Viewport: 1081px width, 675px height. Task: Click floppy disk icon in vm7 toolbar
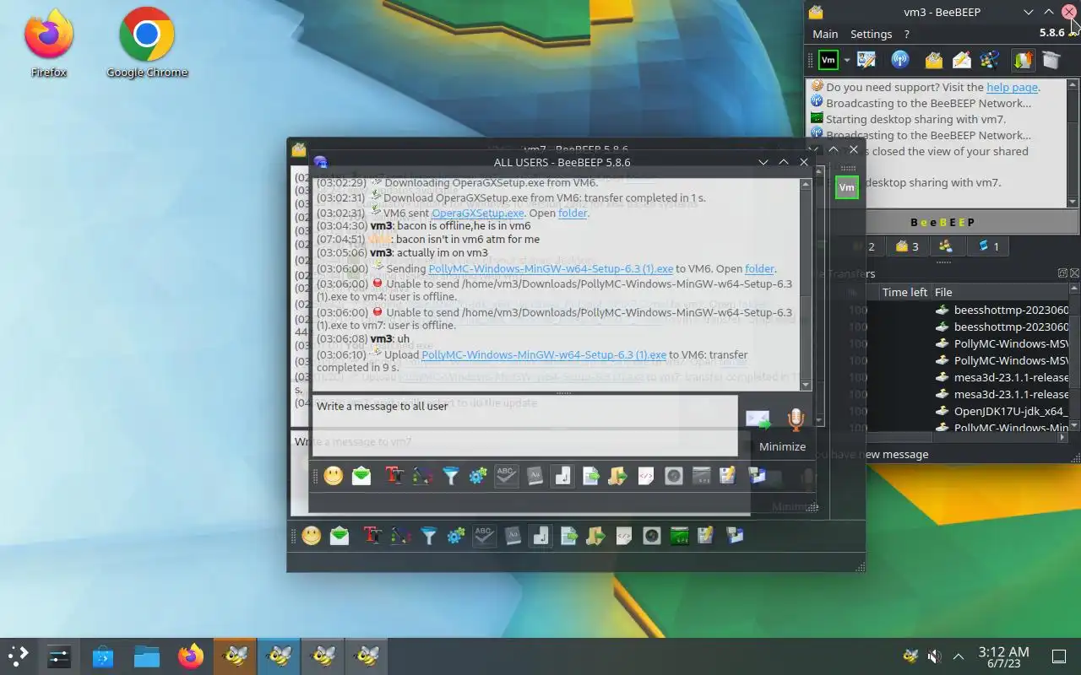(735, 536)
